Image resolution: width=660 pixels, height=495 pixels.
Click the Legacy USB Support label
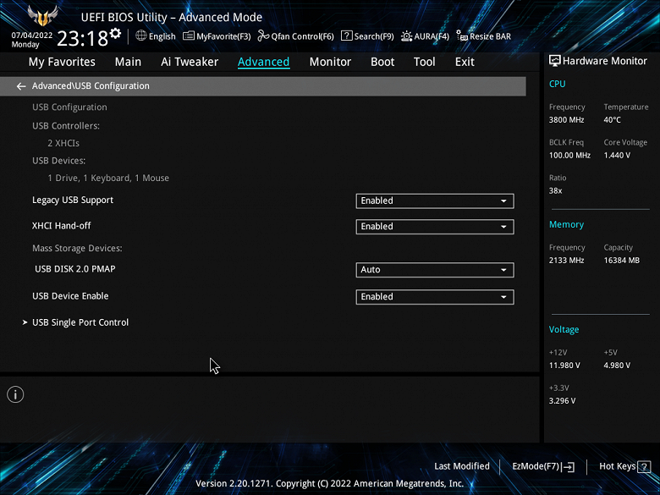(73, 201)
